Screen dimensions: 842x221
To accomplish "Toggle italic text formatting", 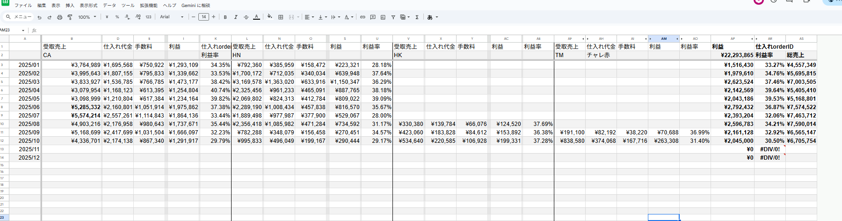I will coord(235,17).
